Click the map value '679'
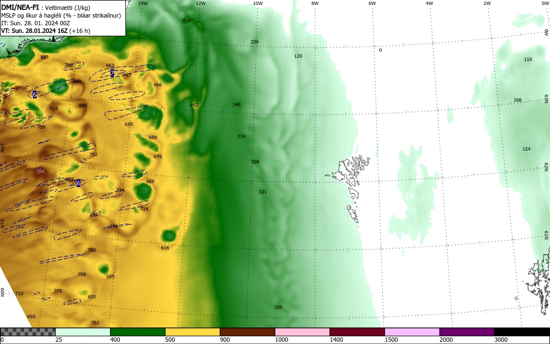This screenshot has height=344, width=550. point(158,157)
